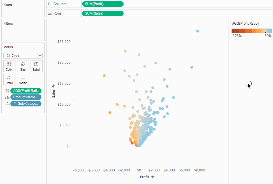Open the Color marks card

click(10, 66)
